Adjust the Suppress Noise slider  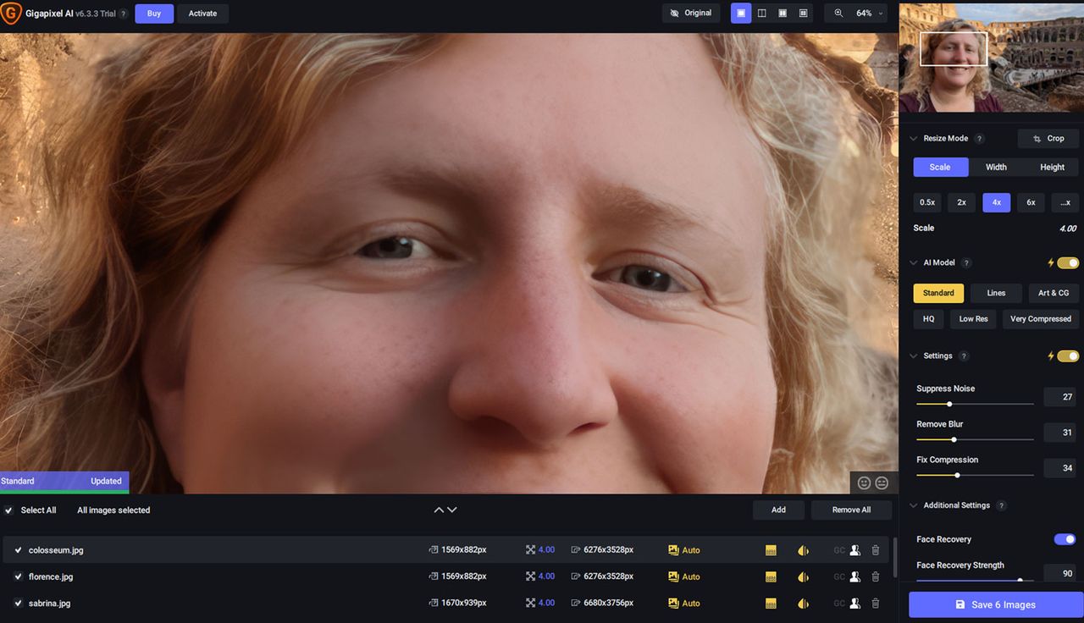[x=975, y=404]
